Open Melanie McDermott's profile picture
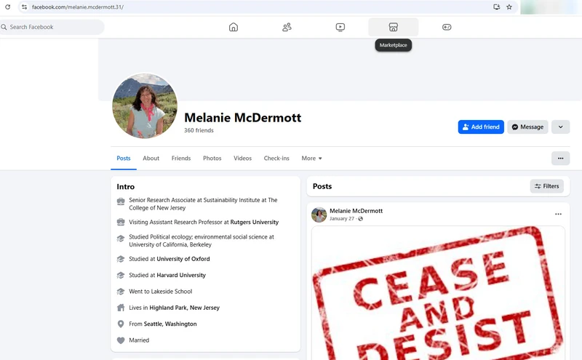This screenshot has height=360, width=582. click(145, 105)
